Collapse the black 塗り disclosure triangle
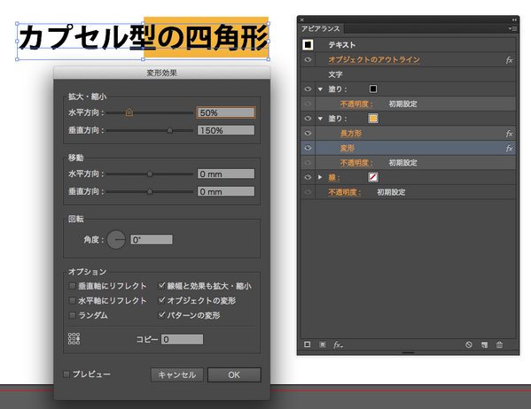 click(x=320, y=89)
